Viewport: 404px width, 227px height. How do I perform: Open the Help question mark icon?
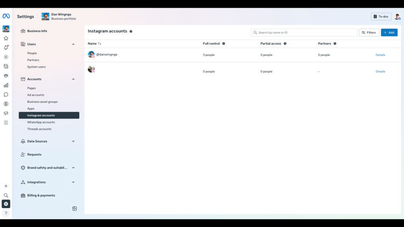click(x=6, y=213)
